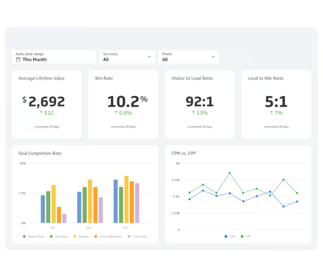
Task: Select the Goal Completion Rate chart title
Action: (x=40, y=153)
